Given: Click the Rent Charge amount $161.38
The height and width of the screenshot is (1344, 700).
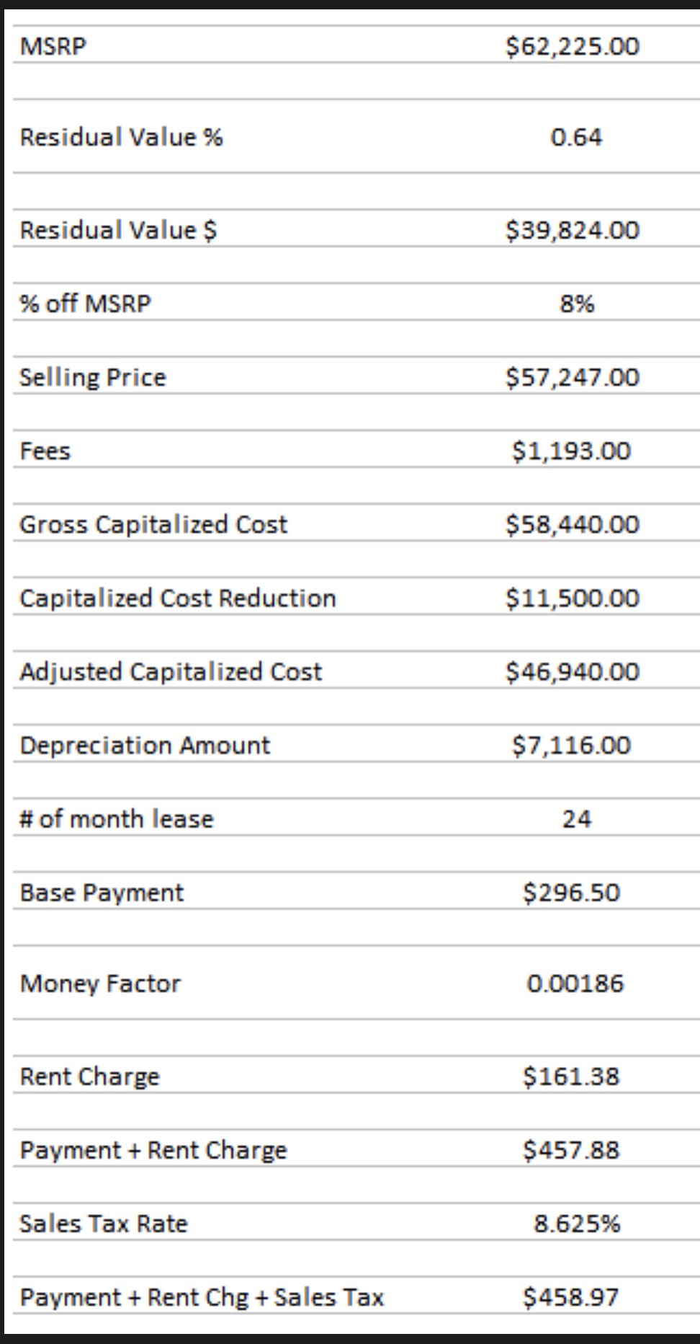Looking at the screenshot, I should coord(572,1076).
